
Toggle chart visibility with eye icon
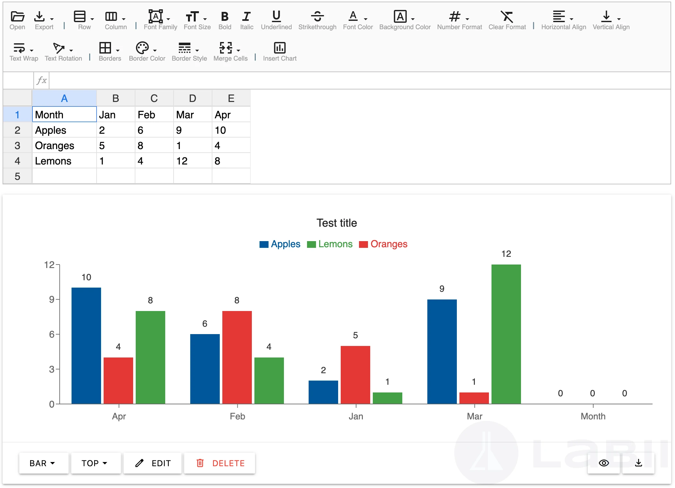tap(604, 463)
